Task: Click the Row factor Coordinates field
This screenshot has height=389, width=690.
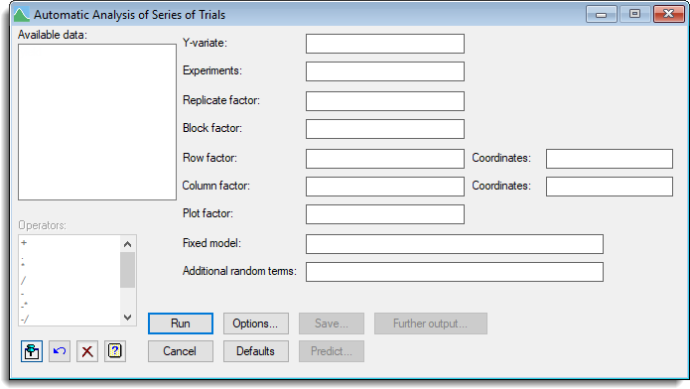Action: click(x=610, y=159)
